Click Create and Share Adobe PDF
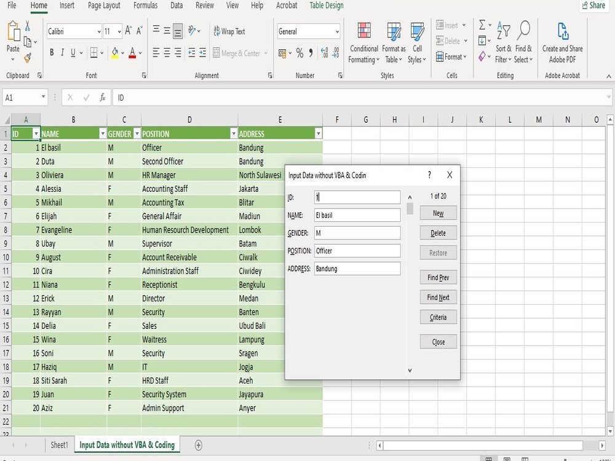The height and width of the screenshot is (461, 615). point(563,43)
